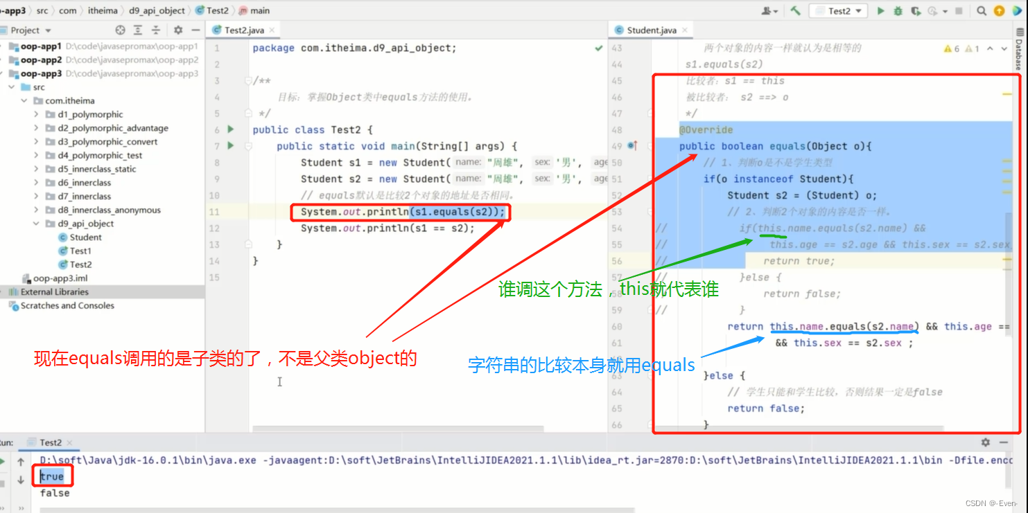Select d8_innerclass_anonymous package
The height and width of the screenshot is (513, 1028).
(x=103, y=210)
